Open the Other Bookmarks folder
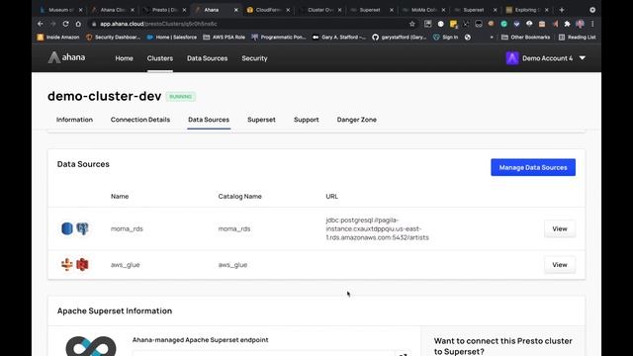 pos(525,38)
